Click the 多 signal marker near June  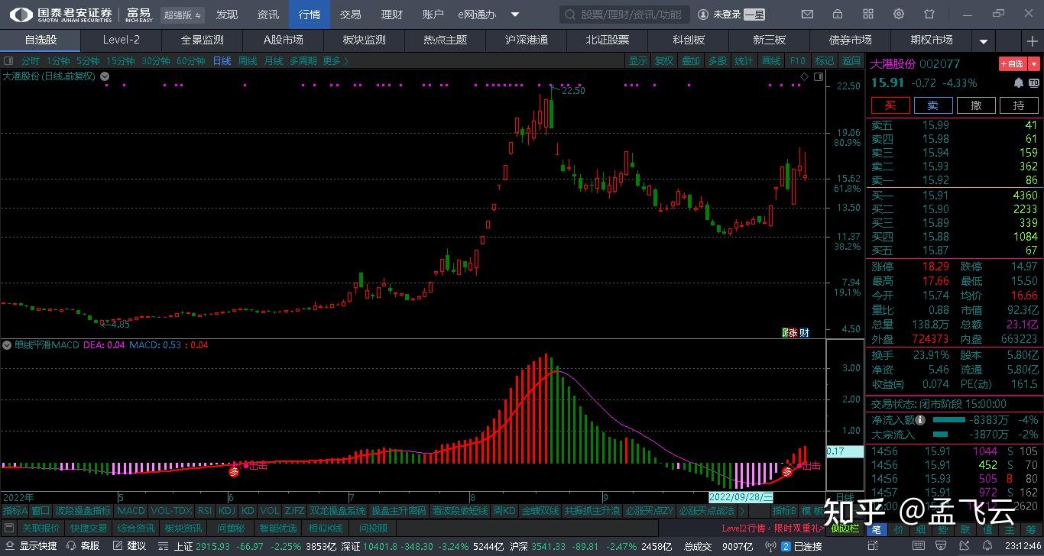235,472
